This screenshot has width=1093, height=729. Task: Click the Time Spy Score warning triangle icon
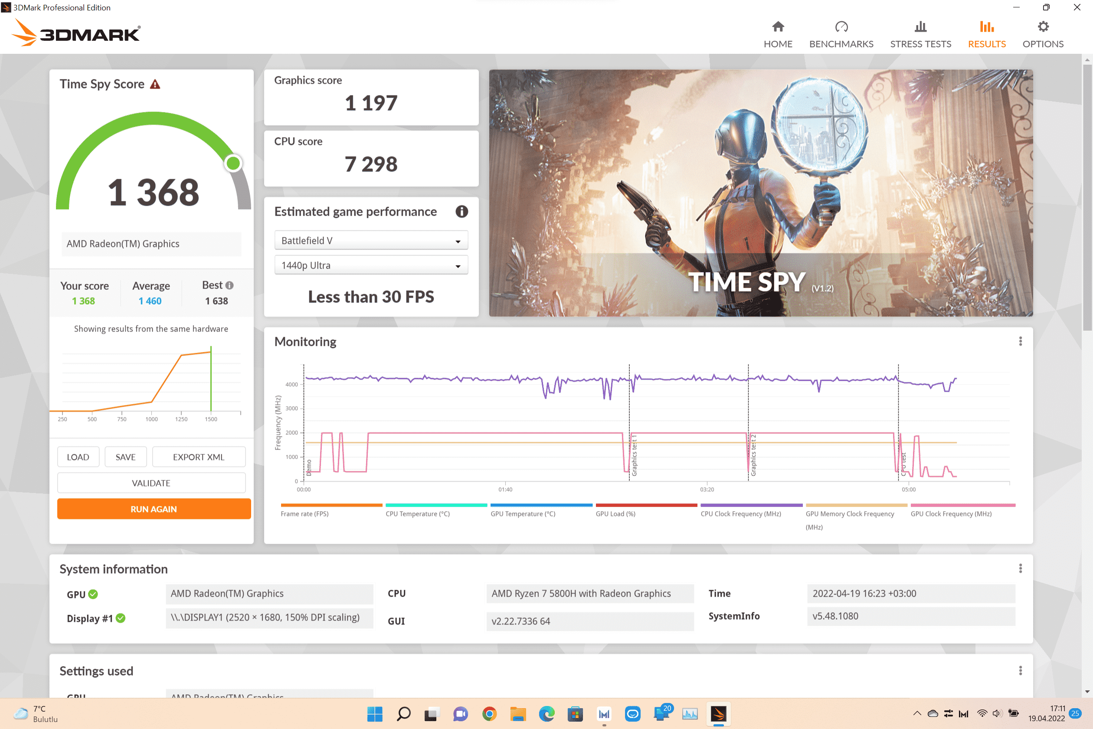(155, 84)
